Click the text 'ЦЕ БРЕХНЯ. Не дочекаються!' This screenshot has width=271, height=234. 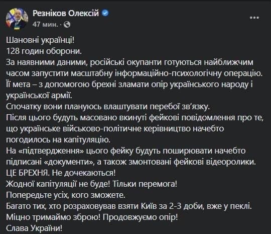click(61, 173)
